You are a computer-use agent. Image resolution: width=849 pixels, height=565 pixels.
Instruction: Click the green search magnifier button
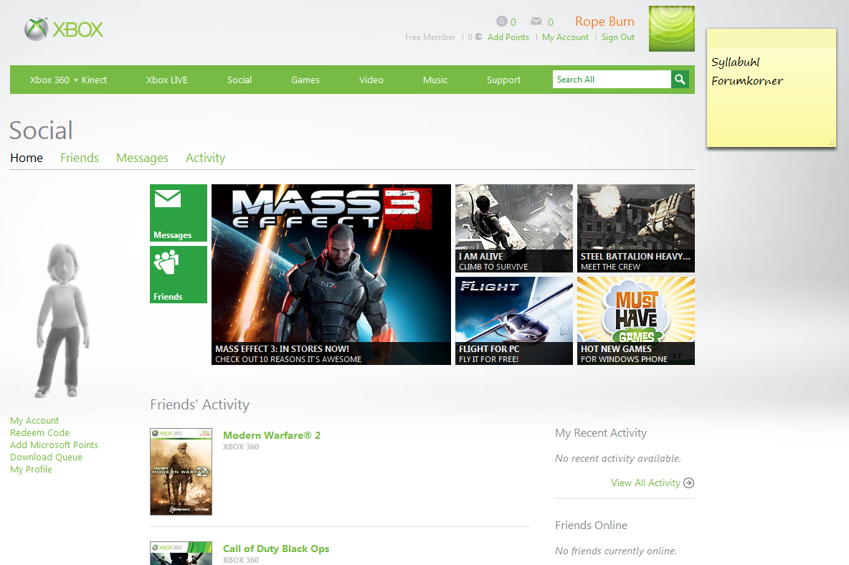(x=680, y=80)
